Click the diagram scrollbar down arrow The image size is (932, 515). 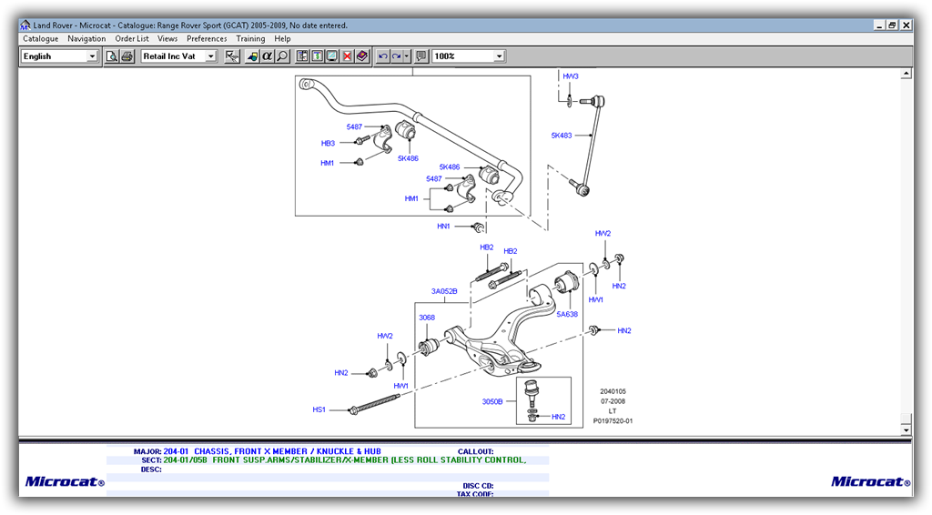click(906, 430)
